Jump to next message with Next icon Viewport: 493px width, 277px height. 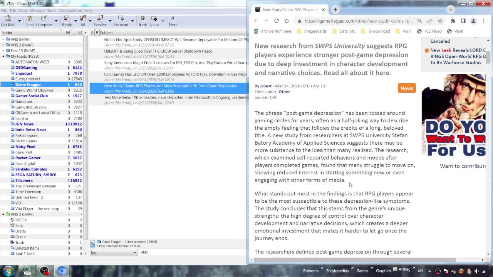coord(173,19)
